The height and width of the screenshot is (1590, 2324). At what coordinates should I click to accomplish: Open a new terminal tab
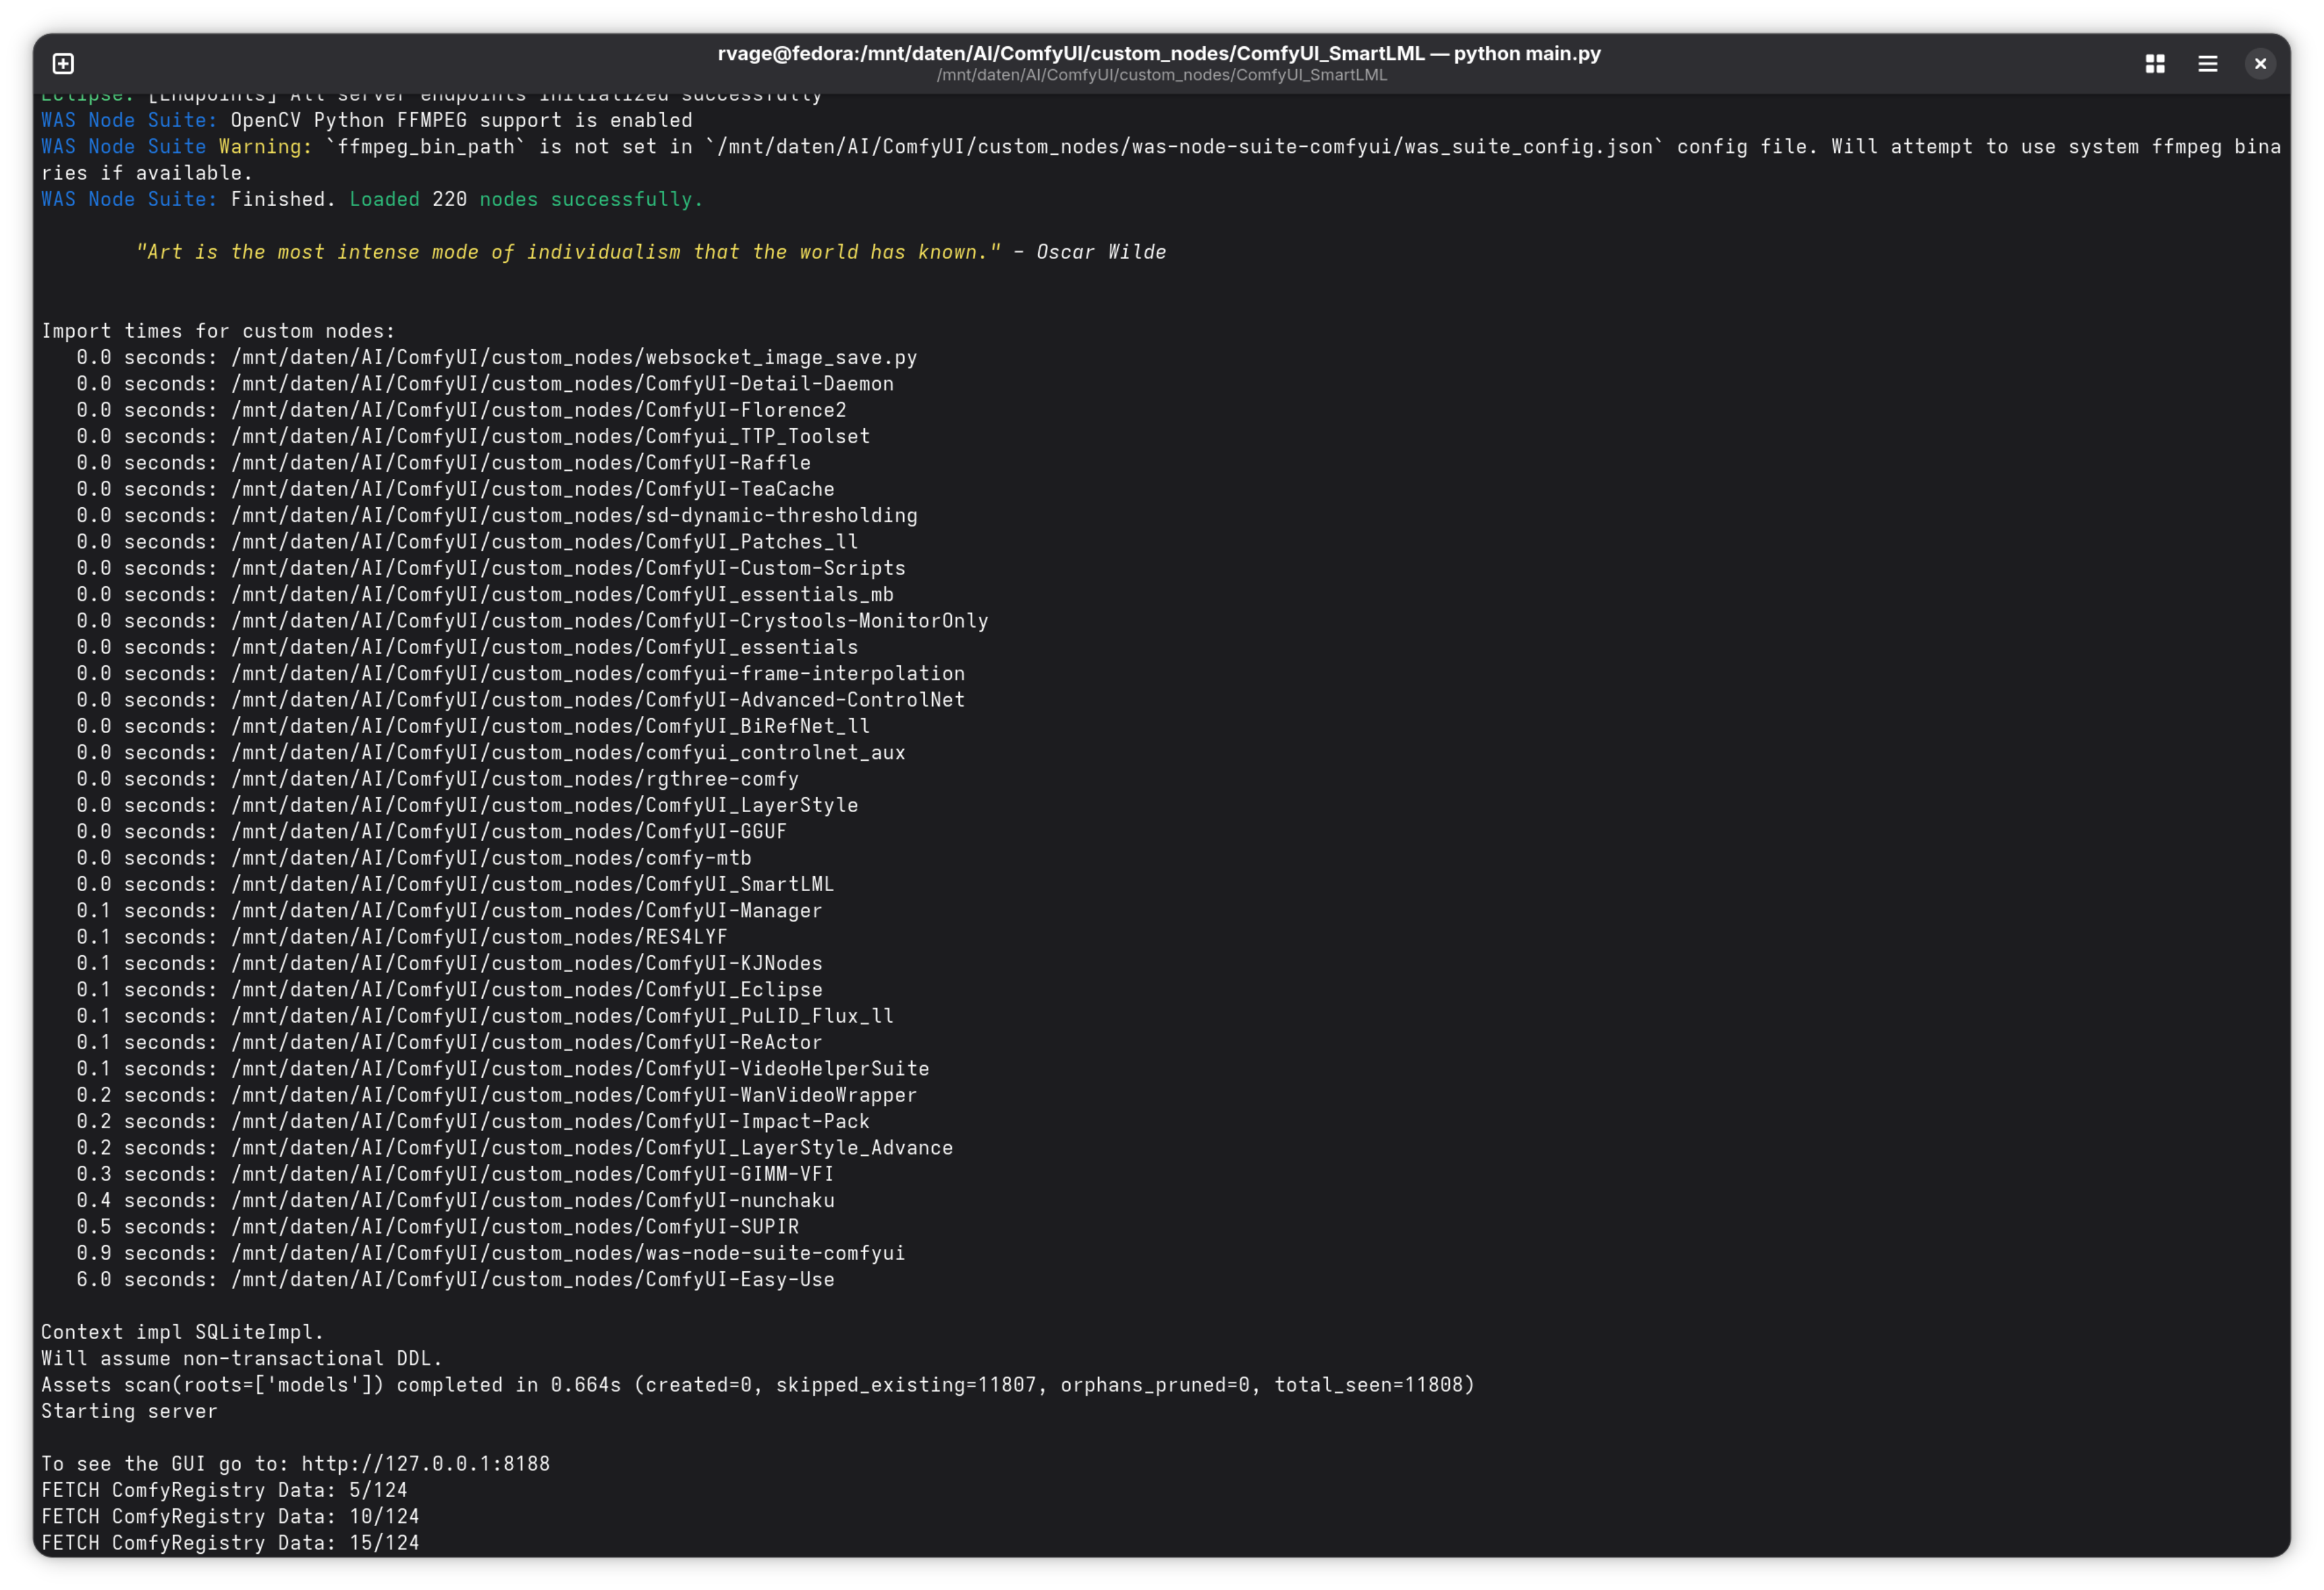pos(63,64)
